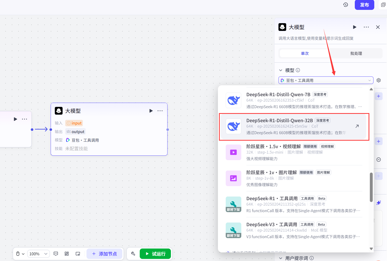387x261 pixels.
Task: Run the 大模型 canvas node play icon
Action: (151, 111)
